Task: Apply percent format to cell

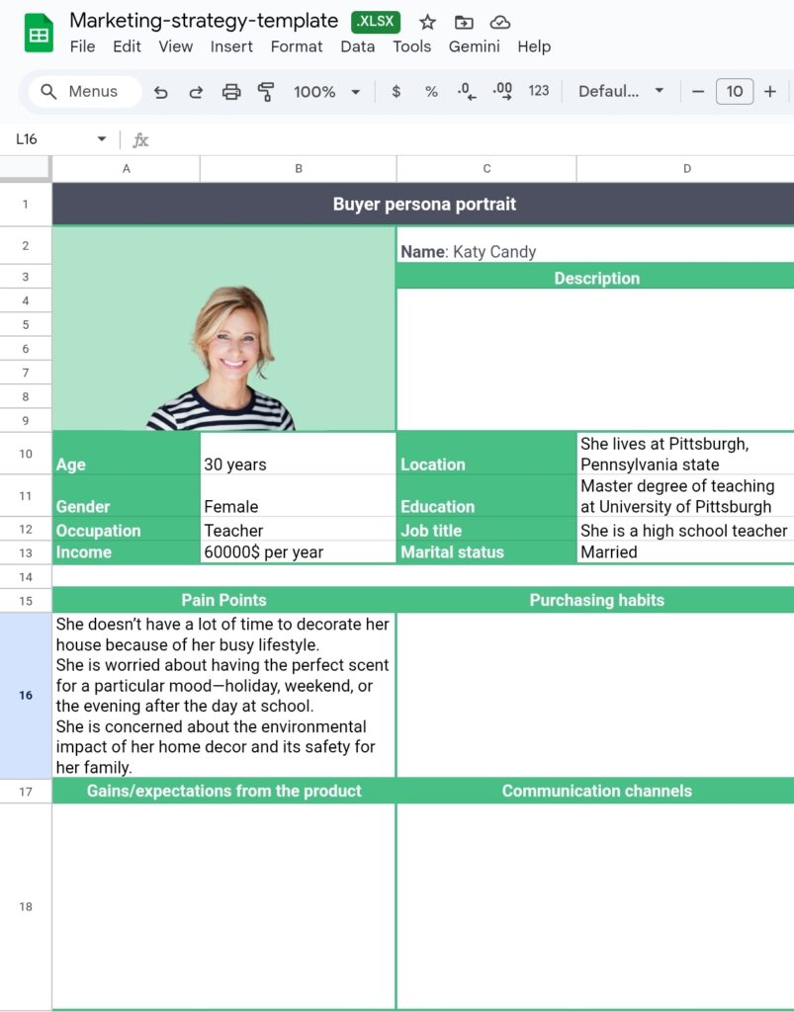Action: [431, 92]
